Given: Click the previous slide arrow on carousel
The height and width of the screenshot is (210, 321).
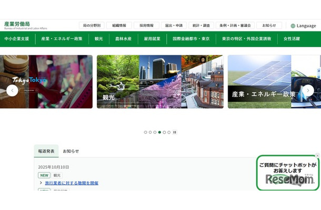Looking at the screenshot, I should click(12, 90).
